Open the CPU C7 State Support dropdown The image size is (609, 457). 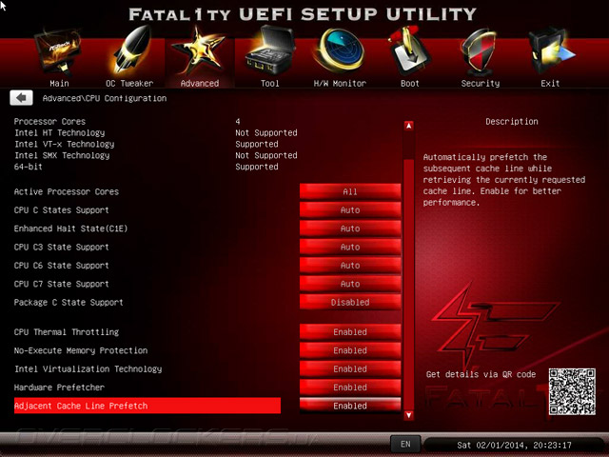click(350, 284)
